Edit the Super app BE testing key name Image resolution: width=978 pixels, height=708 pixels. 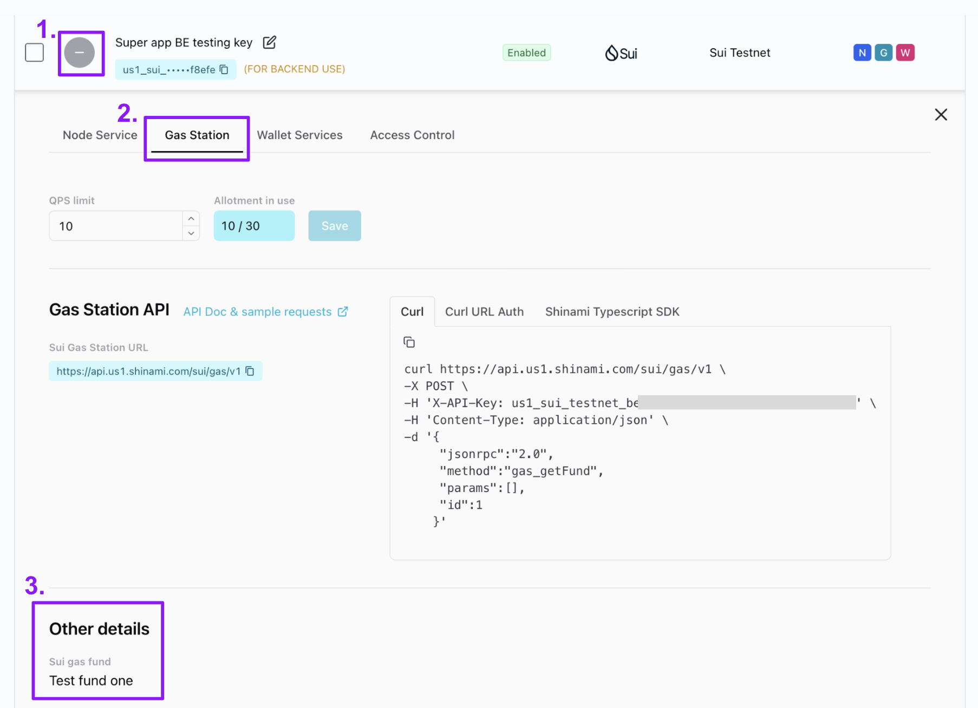270,42
